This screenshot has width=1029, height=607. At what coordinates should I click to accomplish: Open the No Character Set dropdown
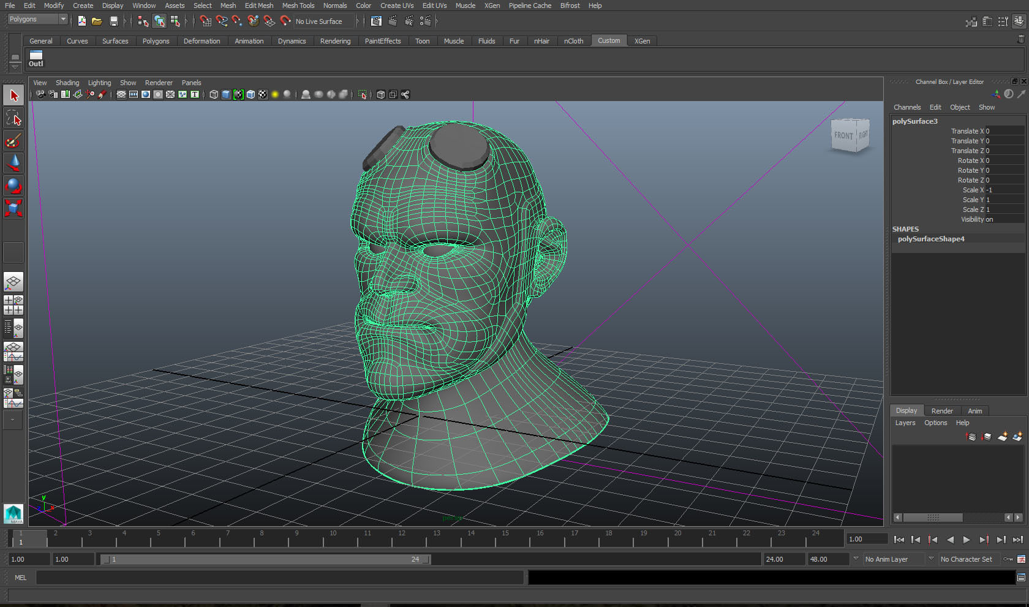click(x=968, y=559)
